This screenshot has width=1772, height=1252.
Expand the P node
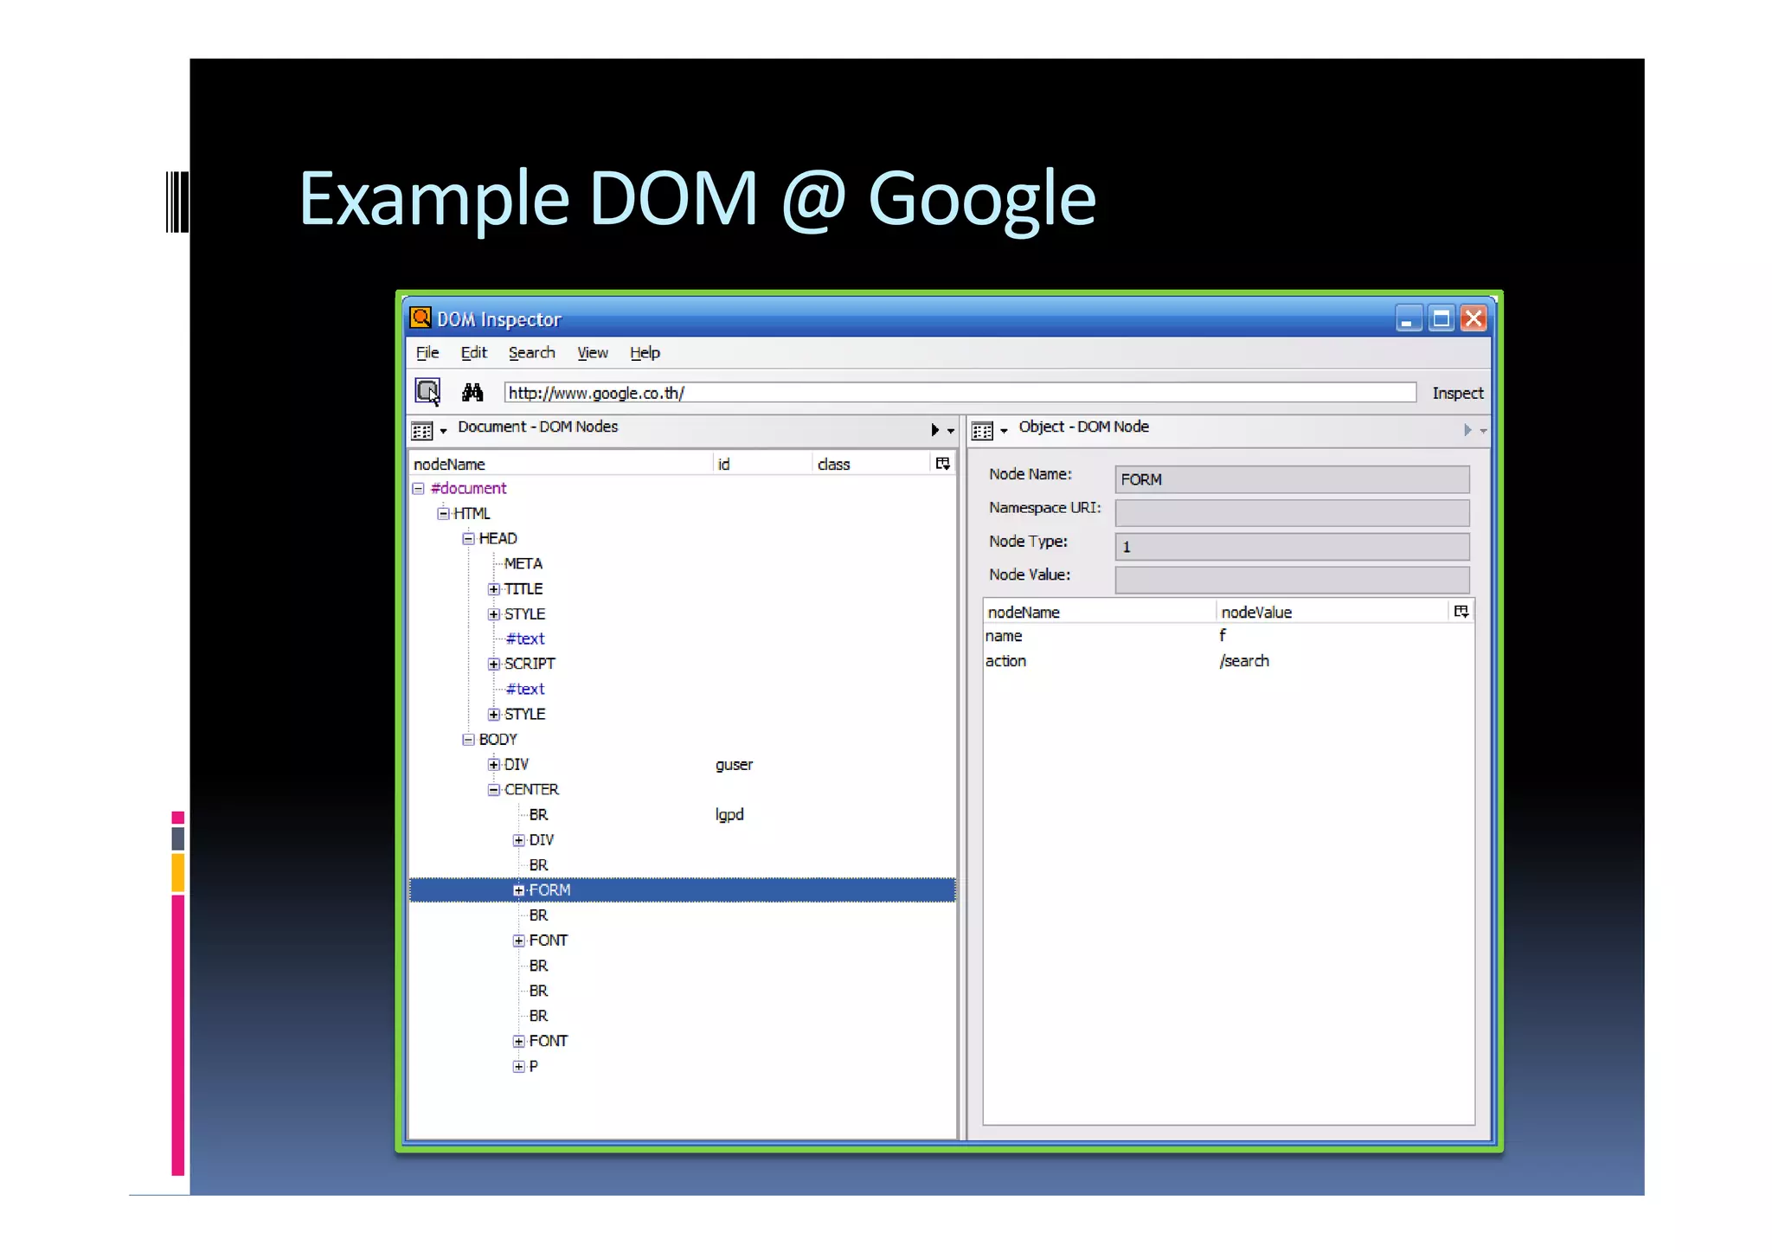[x=518, y=1067]
